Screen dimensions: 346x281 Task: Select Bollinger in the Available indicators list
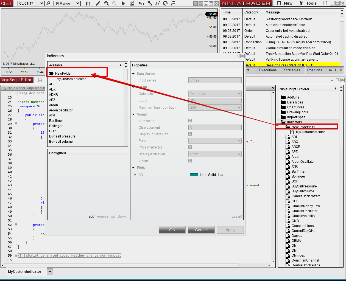pyautogui.click(x=56, y=126)
